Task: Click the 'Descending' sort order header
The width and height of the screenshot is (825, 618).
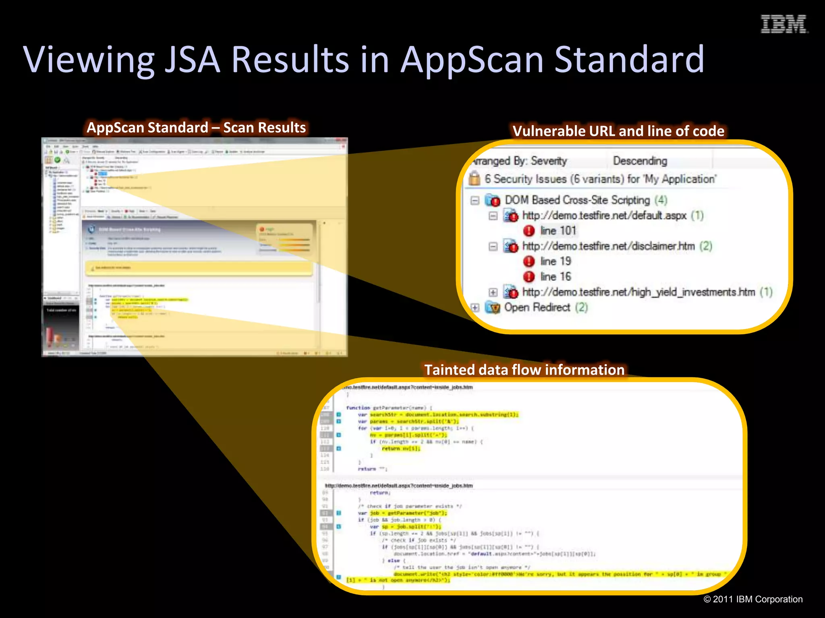Action: click(640, 161)
